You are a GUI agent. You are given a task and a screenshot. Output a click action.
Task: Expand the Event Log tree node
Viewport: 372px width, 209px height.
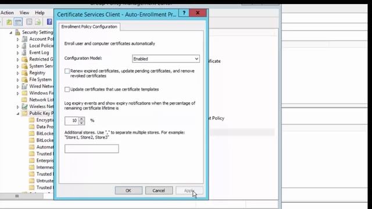pyautogui.click(x=18, y=53)
